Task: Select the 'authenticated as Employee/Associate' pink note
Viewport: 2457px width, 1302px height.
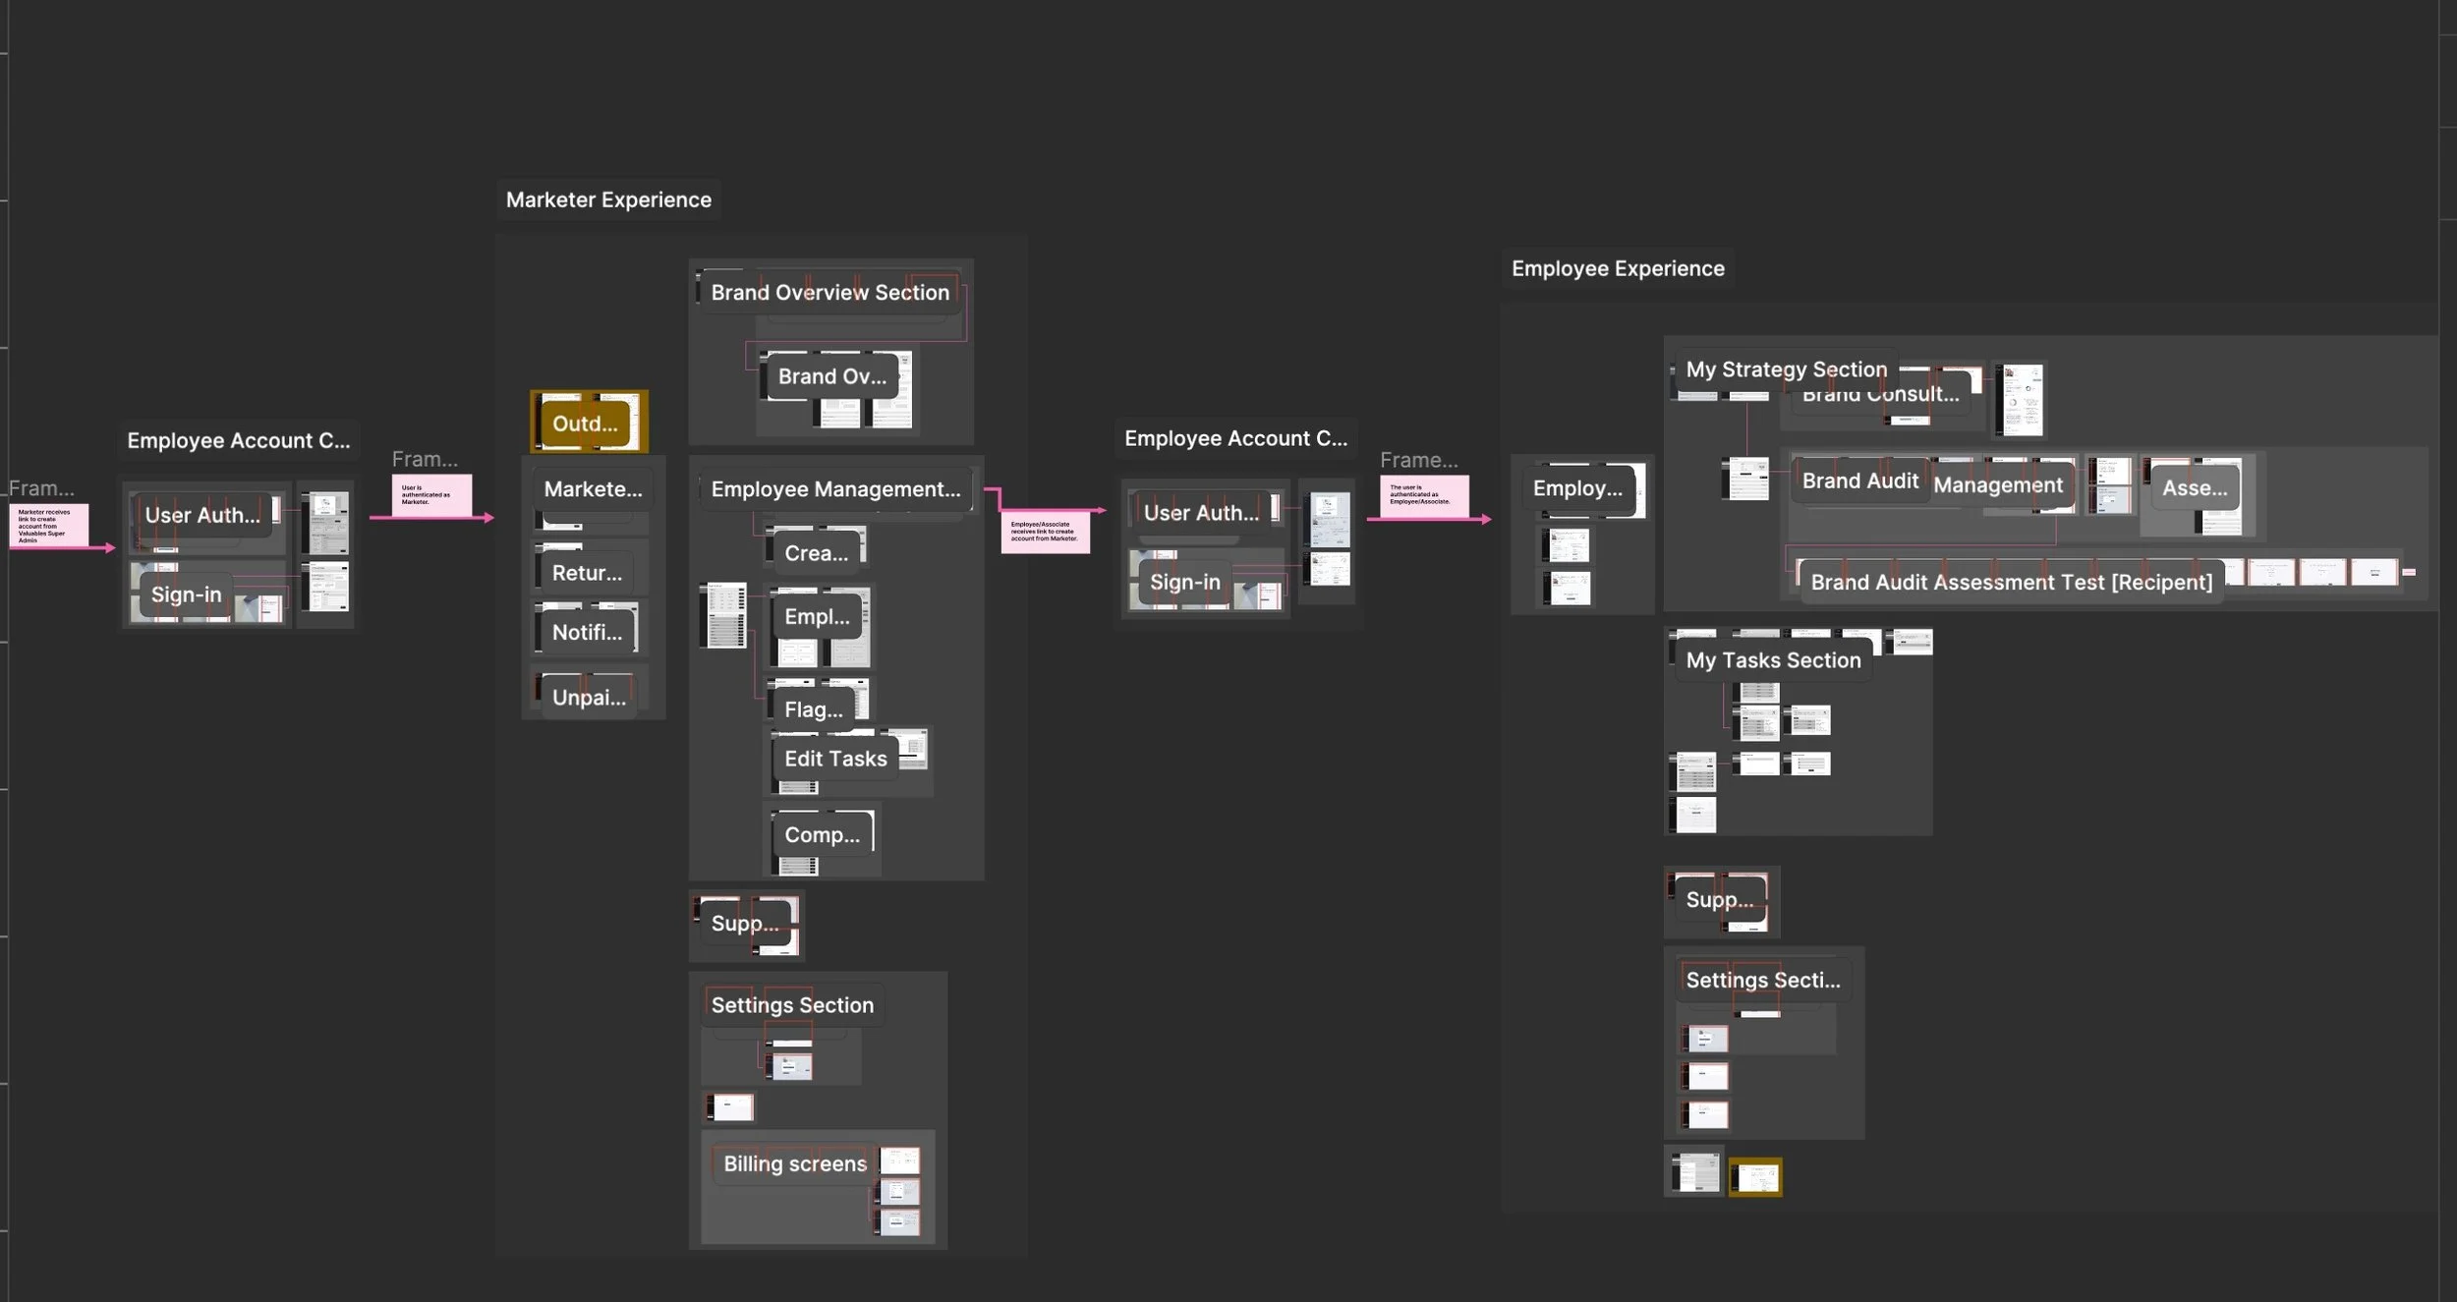Action: [x=1423, y=495]
